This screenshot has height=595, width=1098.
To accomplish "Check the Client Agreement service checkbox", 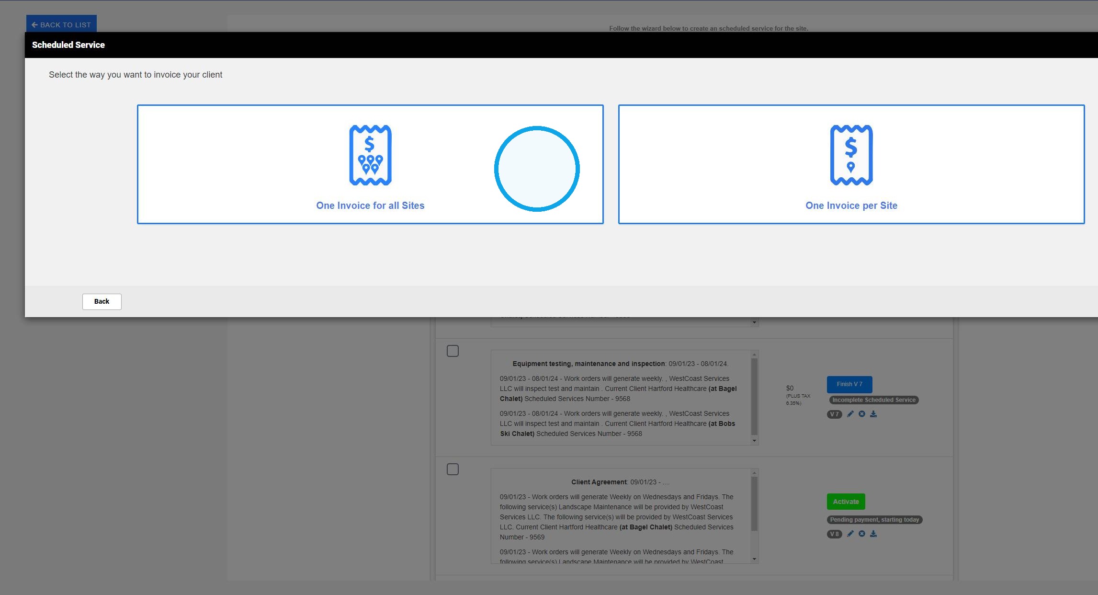I will (x=453, y=469).
